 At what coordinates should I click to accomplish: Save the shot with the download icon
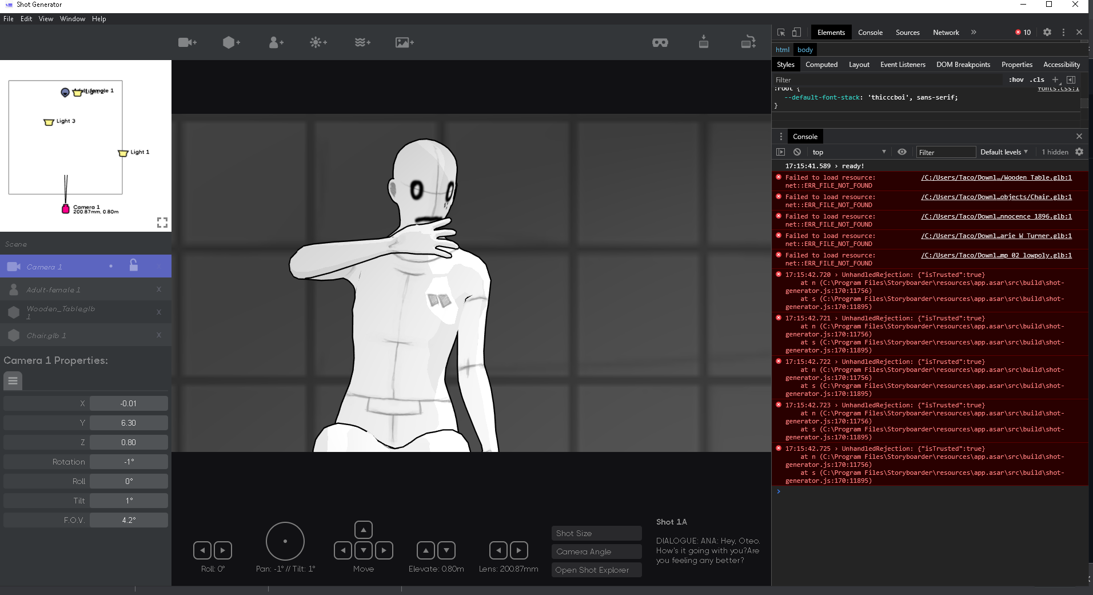(704, 42)
